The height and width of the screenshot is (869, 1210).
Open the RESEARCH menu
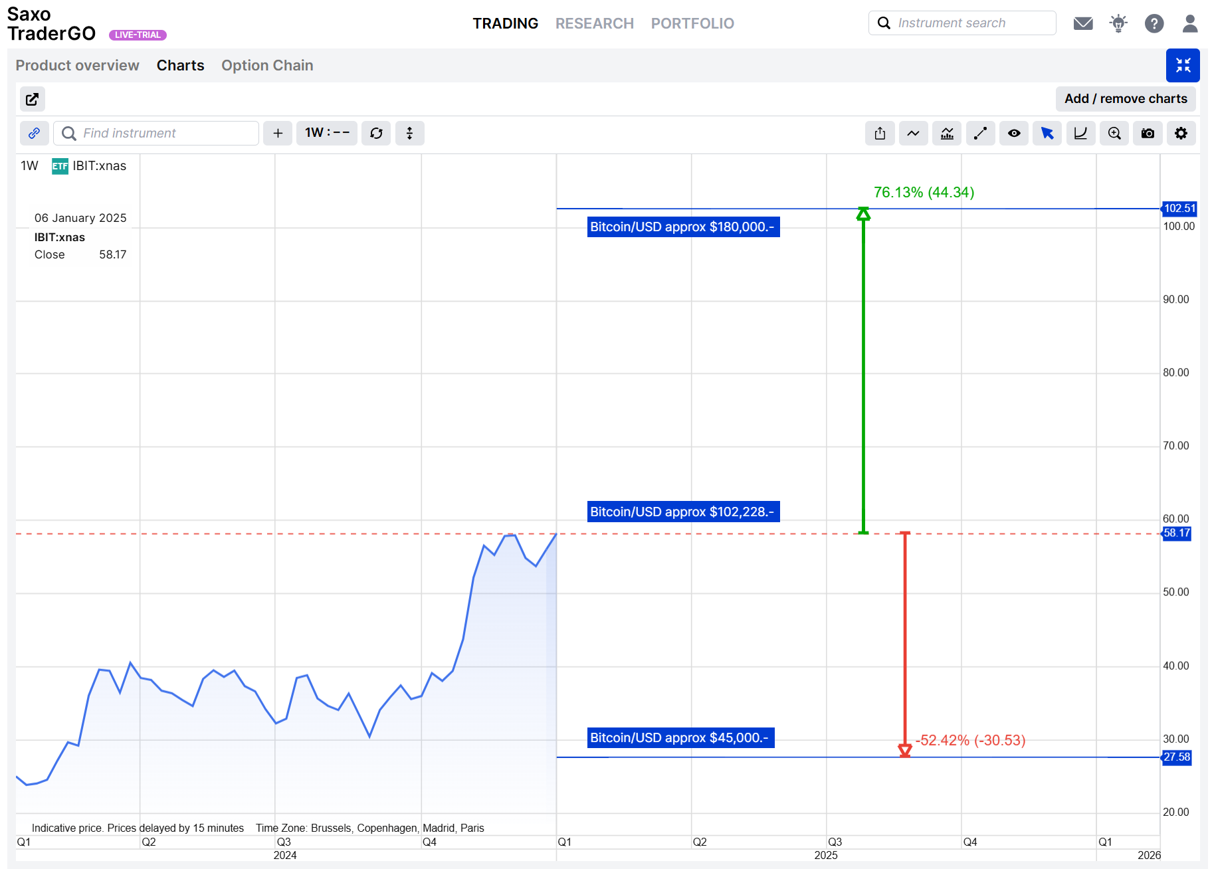pyautogui.click(x=594, y=24)
